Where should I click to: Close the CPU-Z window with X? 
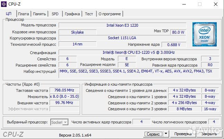coord(216,4)
